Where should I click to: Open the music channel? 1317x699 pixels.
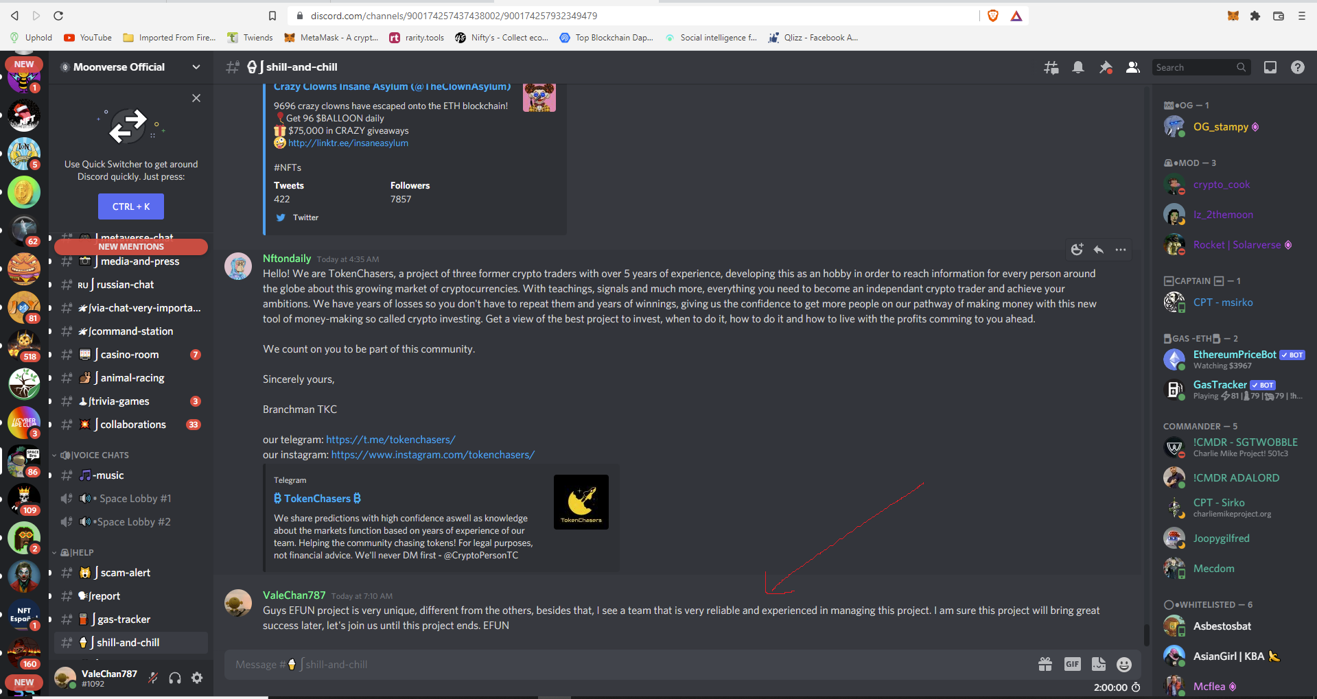coord(131,475)
